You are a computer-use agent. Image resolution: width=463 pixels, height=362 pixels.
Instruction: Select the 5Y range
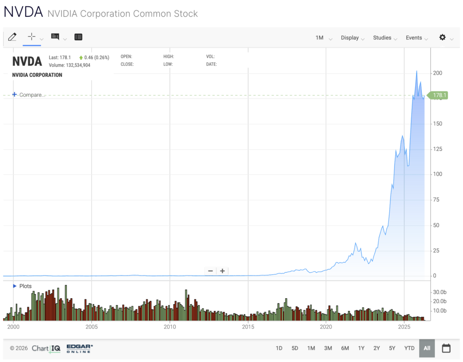click(x=392, y=348)
